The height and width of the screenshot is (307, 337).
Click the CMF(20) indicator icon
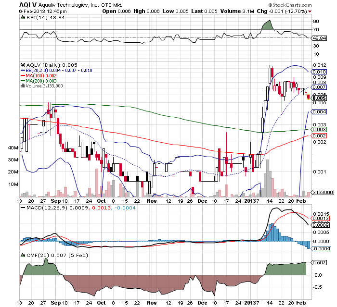[x=23, y=255]
